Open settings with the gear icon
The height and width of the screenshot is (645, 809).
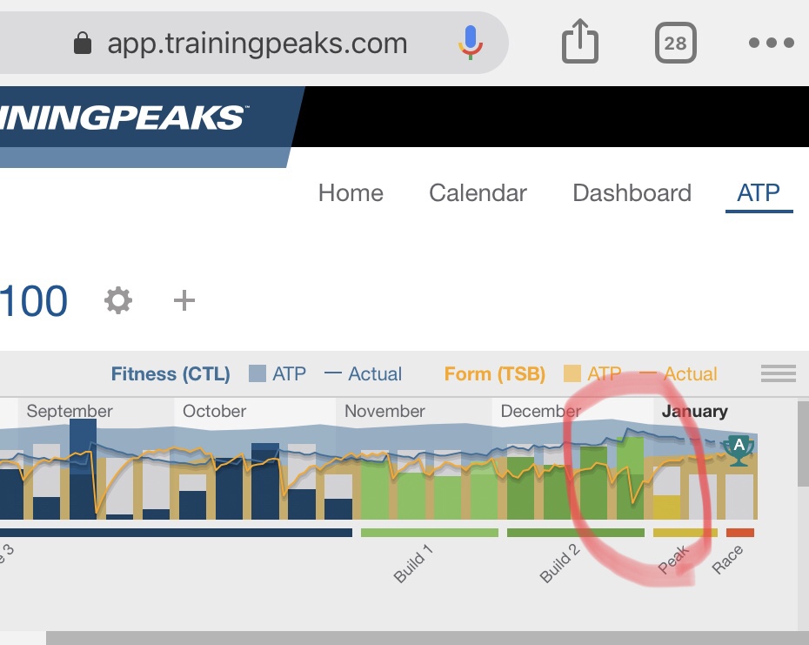pos(118,301)
